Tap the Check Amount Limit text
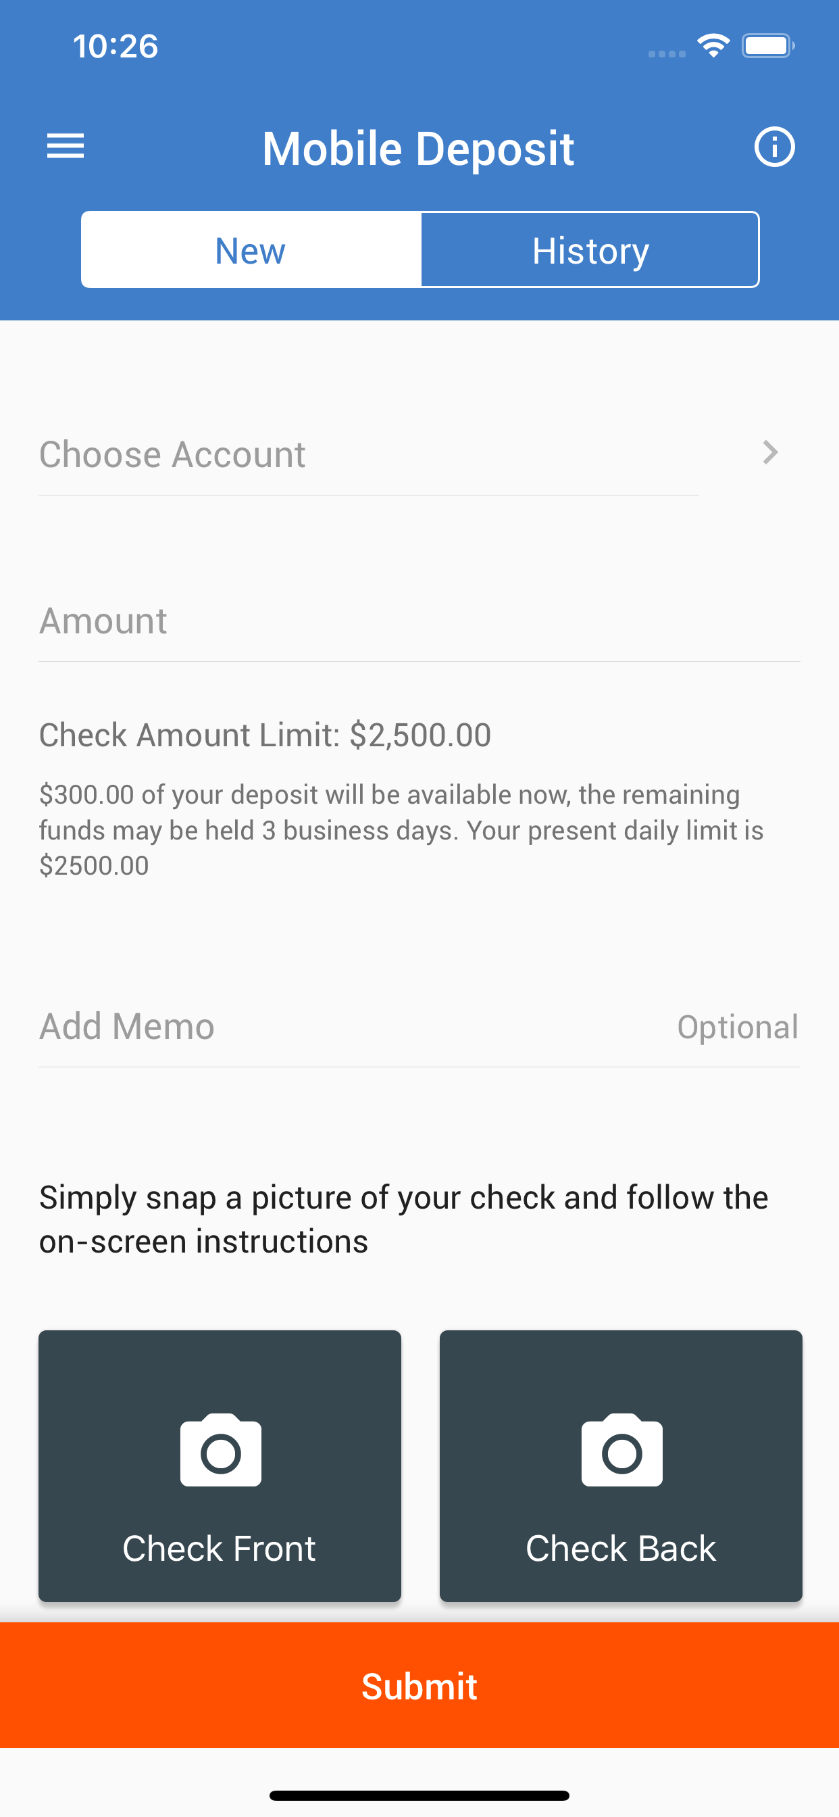The height and width of the screenshot is (1817, 839). (x=265, y=735)
